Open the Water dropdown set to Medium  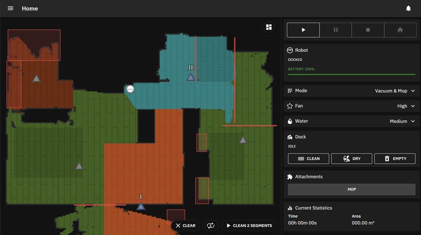pos(351,121)
